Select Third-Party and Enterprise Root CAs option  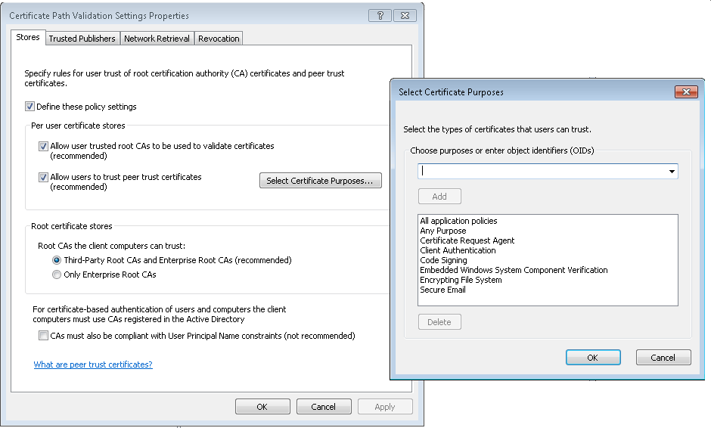(x=57, y=260)
